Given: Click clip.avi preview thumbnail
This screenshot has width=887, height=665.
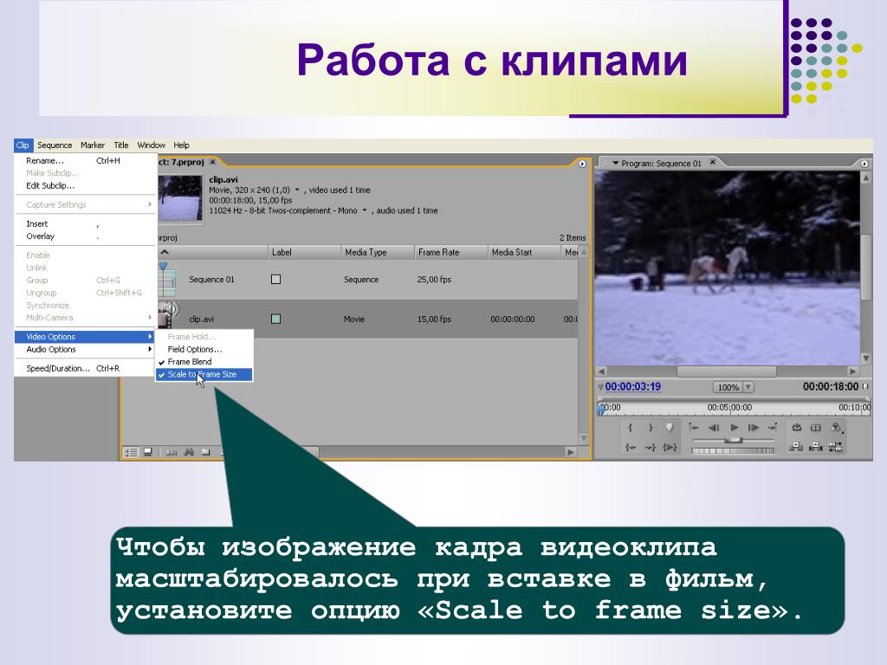Looking at the screenshot, I should [x=180, y=198].
